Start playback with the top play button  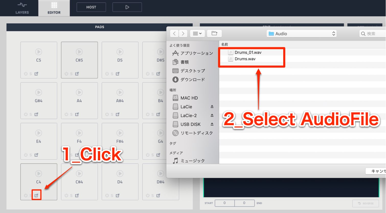[x=127, y=7]
